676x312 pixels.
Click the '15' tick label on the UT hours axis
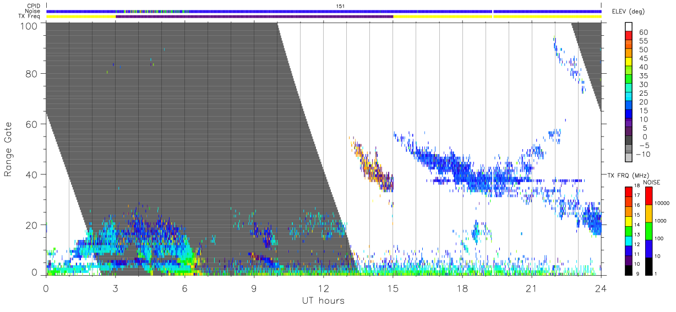pyautogui.click(x=393, y=288)
